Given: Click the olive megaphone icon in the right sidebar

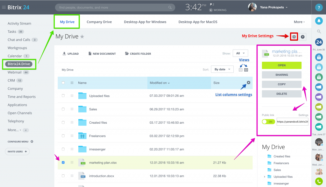Looking at the screenshot, I should tap(319, 107).
